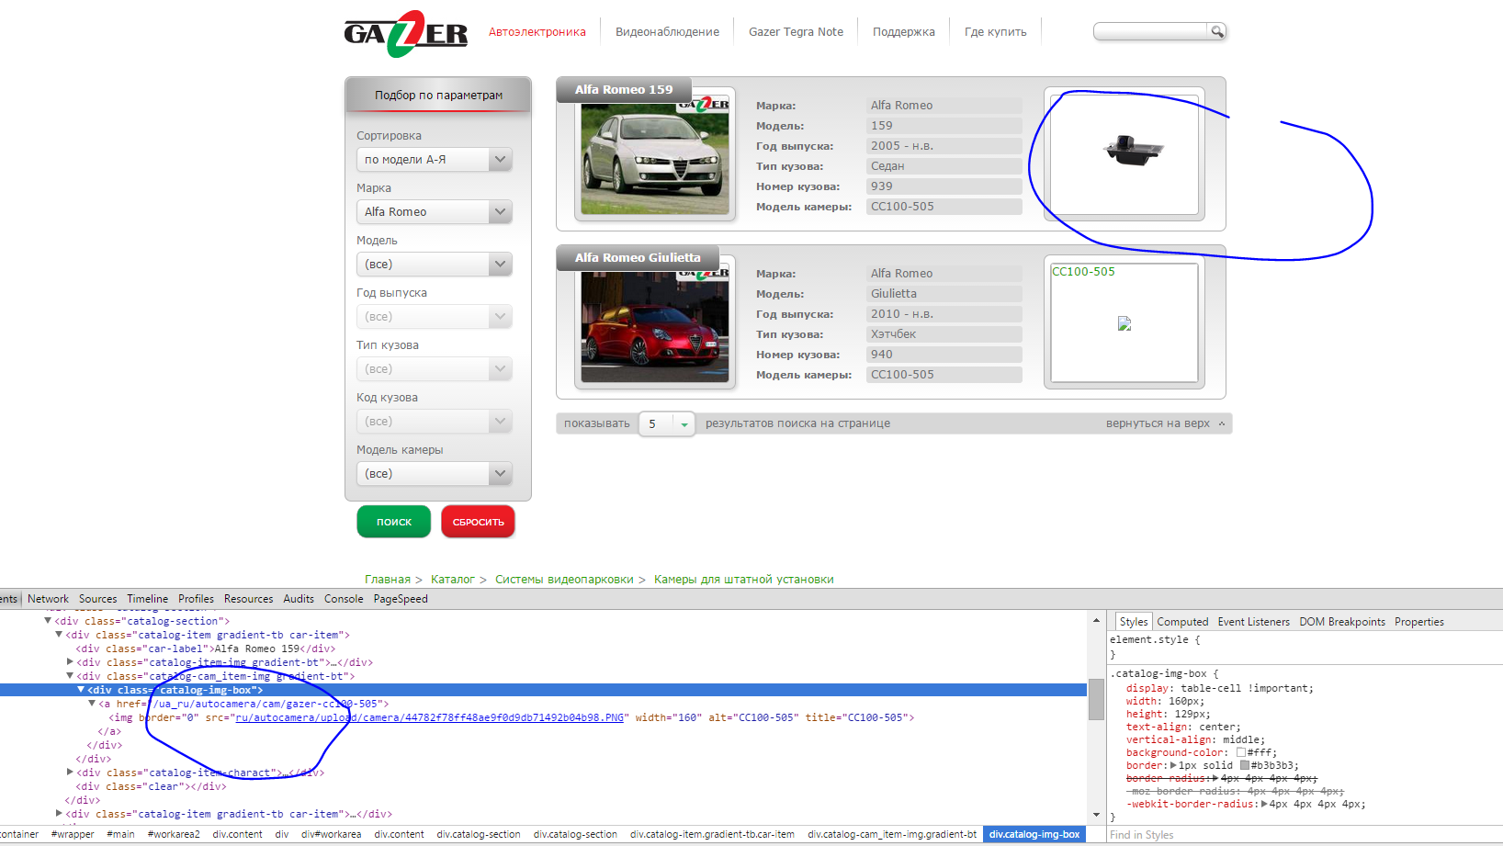Switch to the Audits tab in DevTools

click(x=299, y=599)
